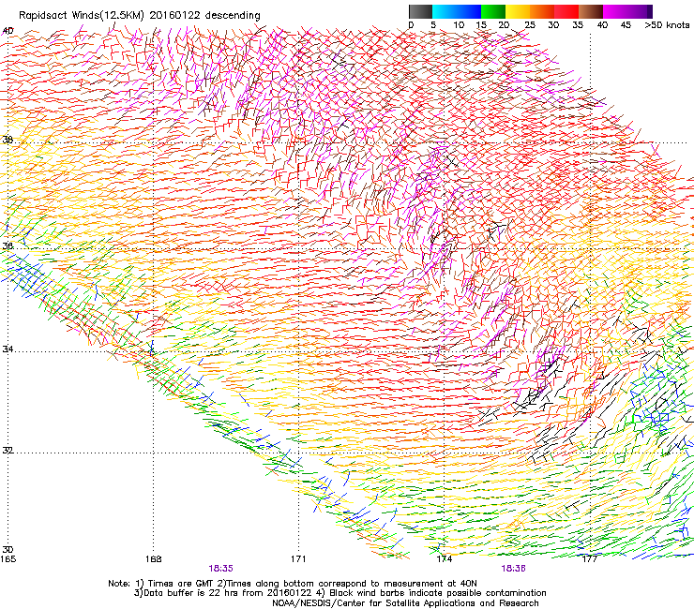This screenshot has height=609, width=694.
Task: Click the '35' tick label under color bar
Action: click(578, 24)
